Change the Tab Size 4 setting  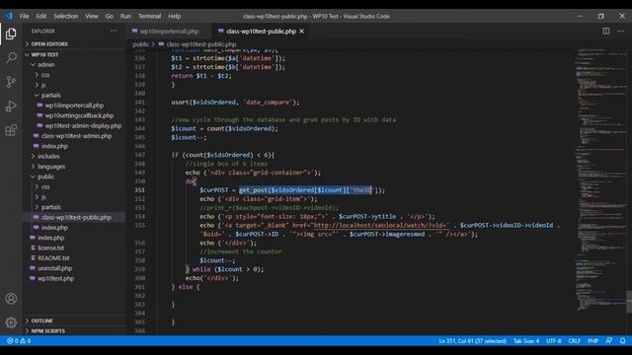pos(526,341)
